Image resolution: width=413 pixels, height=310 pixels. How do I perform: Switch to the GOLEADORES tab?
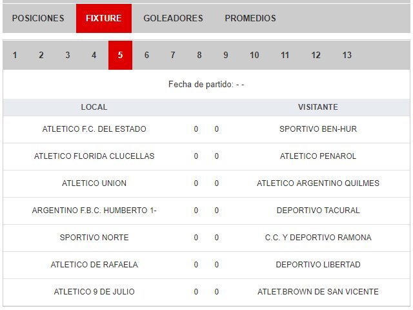point(173,18)
